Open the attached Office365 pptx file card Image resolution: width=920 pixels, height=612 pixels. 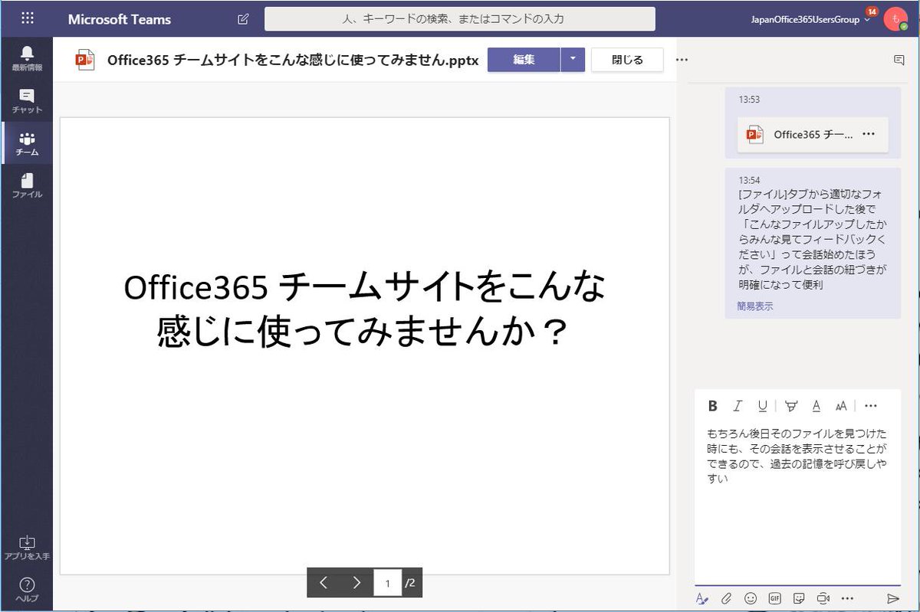point(813,134)
